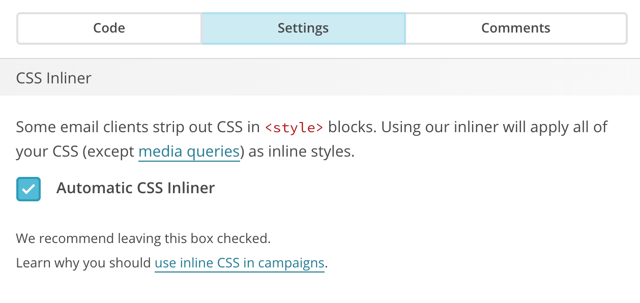Click the Automatic CSS Inliner label

(136, 188)
